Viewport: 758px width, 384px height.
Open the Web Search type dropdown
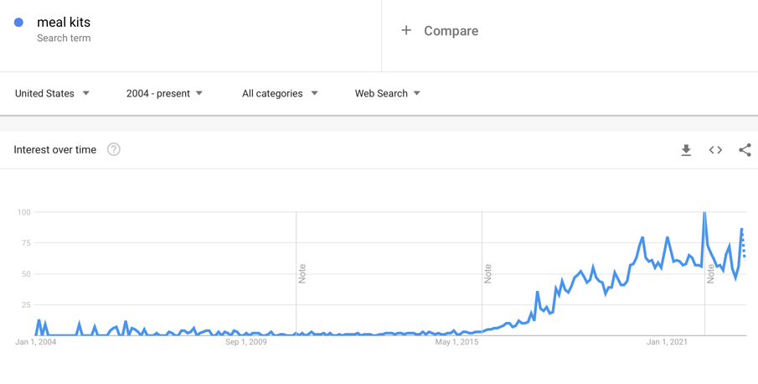pyautogui.click(x=387, y=93)
